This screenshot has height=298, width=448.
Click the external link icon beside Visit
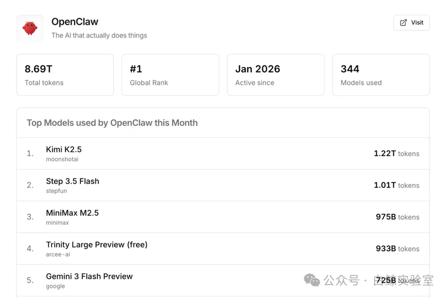(x=403, y=23)
